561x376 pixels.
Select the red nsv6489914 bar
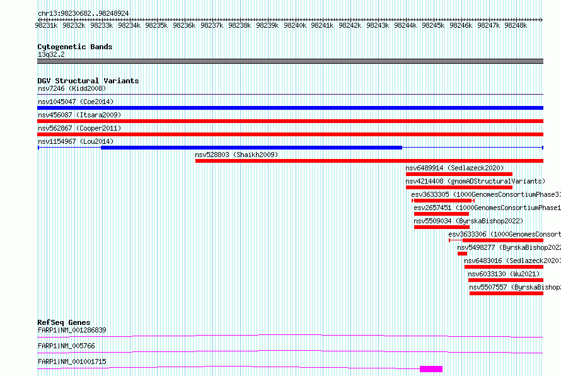coord(459,174)
